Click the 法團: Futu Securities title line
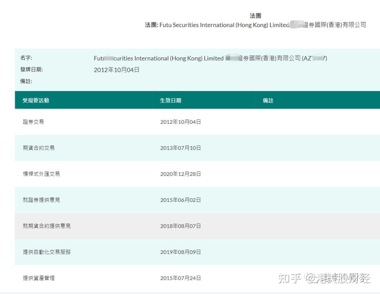This screenshot has height=294, width=380. tap(255, 25)
